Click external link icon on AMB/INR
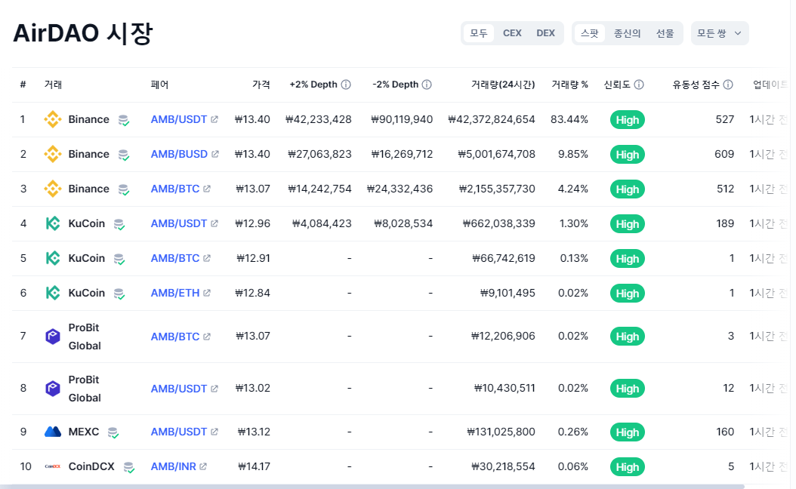This screenshot has height=489, width=796. coord(203,466)
